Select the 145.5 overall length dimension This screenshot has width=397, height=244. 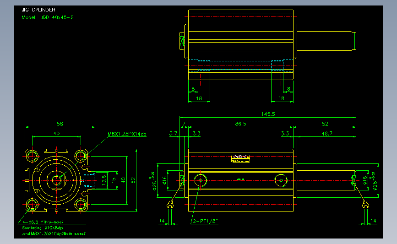(268, 114)
